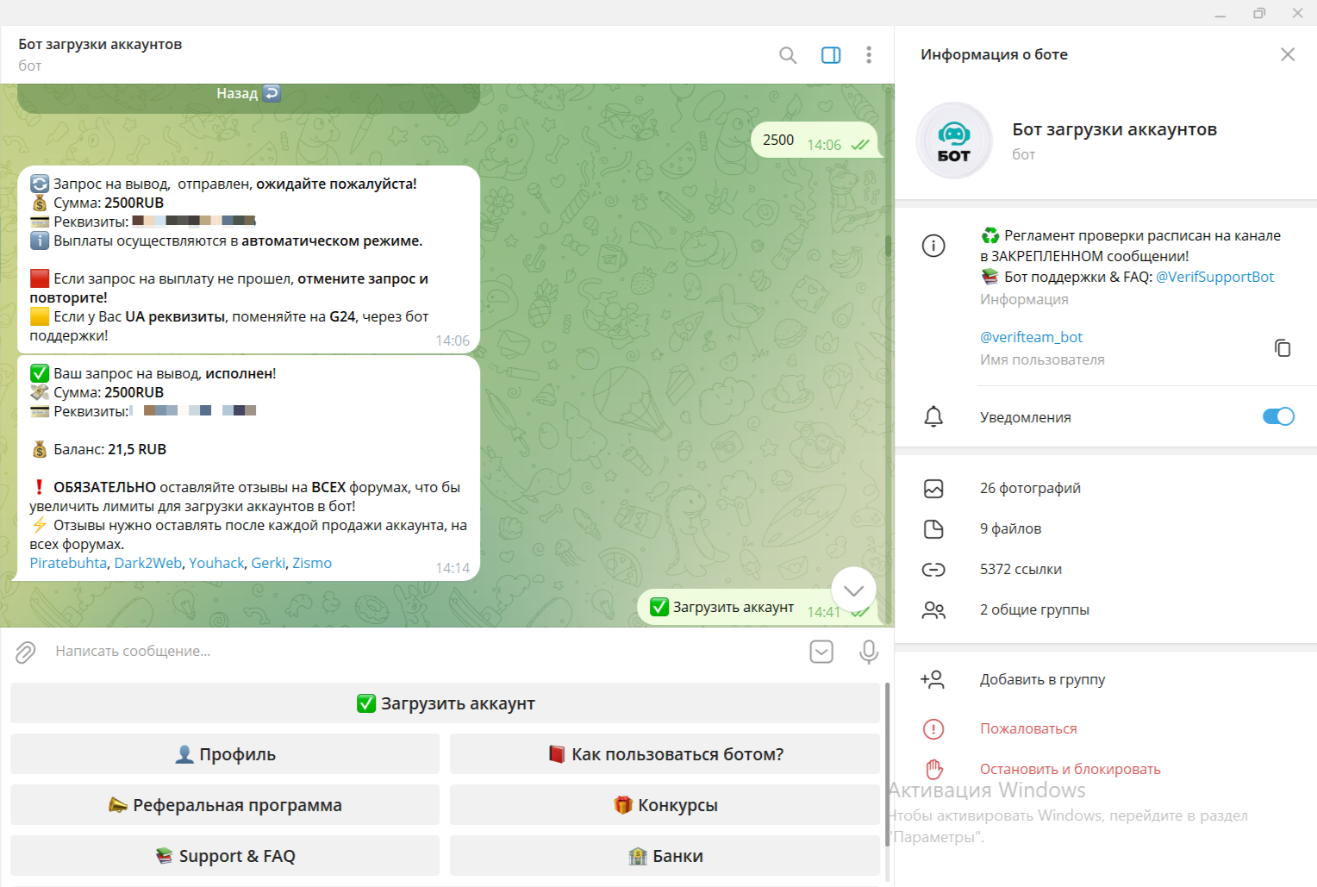Open the three-dot chat menu
The width and height of the screenshot is (1317, 887).
coord(868,55)
